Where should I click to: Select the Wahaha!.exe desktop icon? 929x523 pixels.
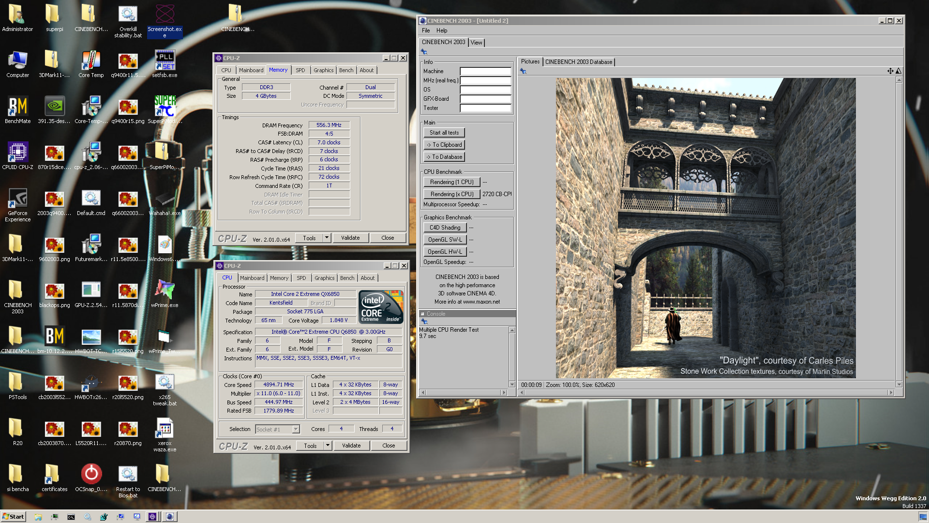(165, 202)
